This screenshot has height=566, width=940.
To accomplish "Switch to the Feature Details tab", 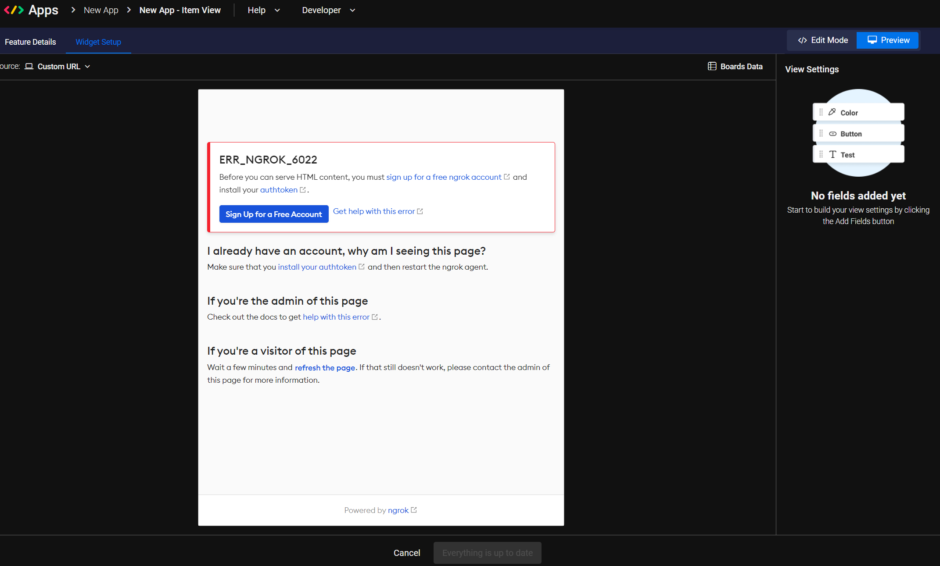I will pyautogui.click(x=30, y=42).
